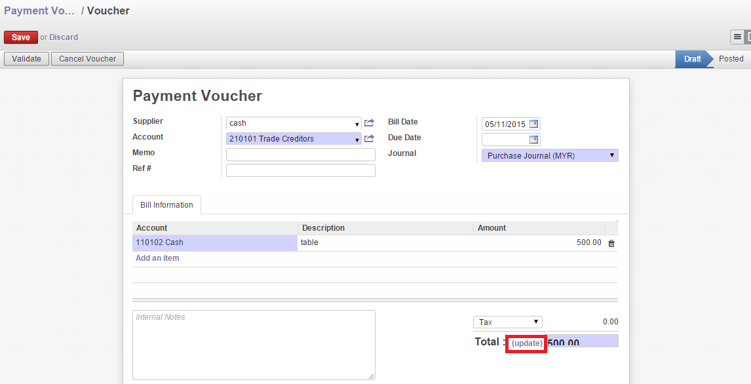
Task: Open supplier record via its external link icon
Action: (x=369, y=122)
